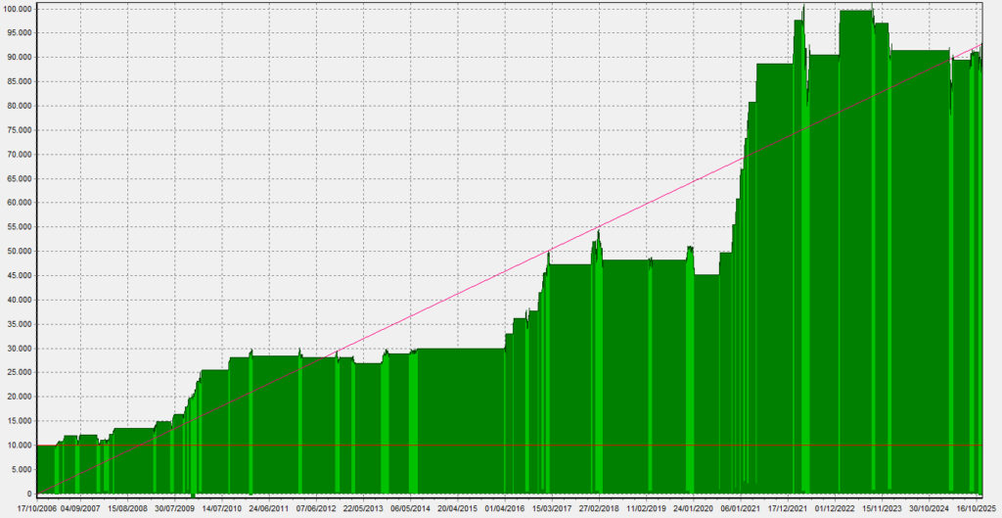The height and width of the screenshot is (518, 1002).
Task: Select the 15/11/2023 date label
Action: coord(883,509)
